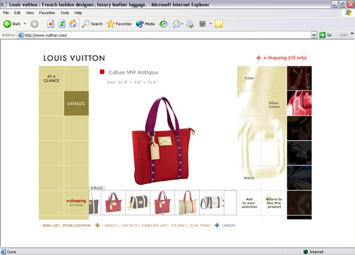Open CAREERS footer link
Image resolution: width=355 pixels, height=255 pixels.
(229, 226)
